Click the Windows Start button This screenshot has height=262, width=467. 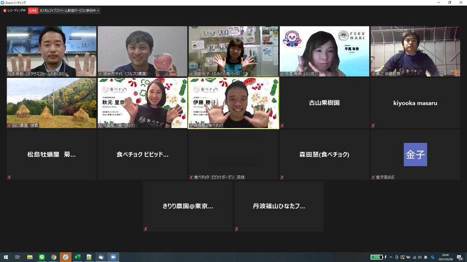(x=6, y=257)
